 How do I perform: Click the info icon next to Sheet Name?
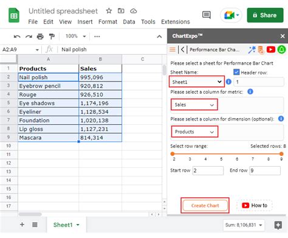pos(228,82)
